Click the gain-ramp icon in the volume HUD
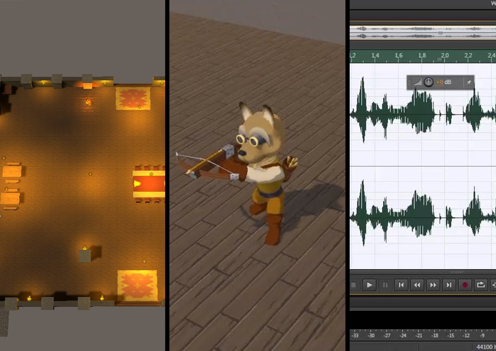The image size is (496, 351). pyautogui.click(x=417, y=82)
